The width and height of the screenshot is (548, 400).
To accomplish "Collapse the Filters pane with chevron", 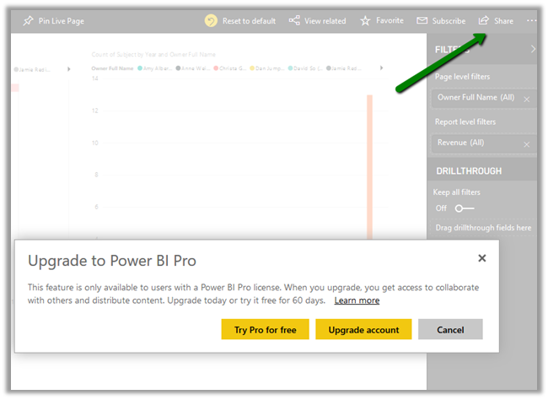I will point(532,50).
